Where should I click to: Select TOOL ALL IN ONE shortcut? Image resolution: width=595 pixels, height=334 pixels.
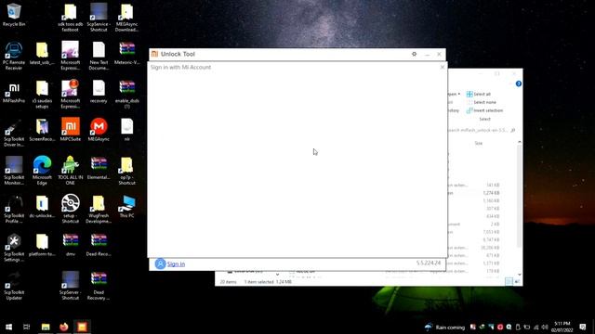coord(71,171)
